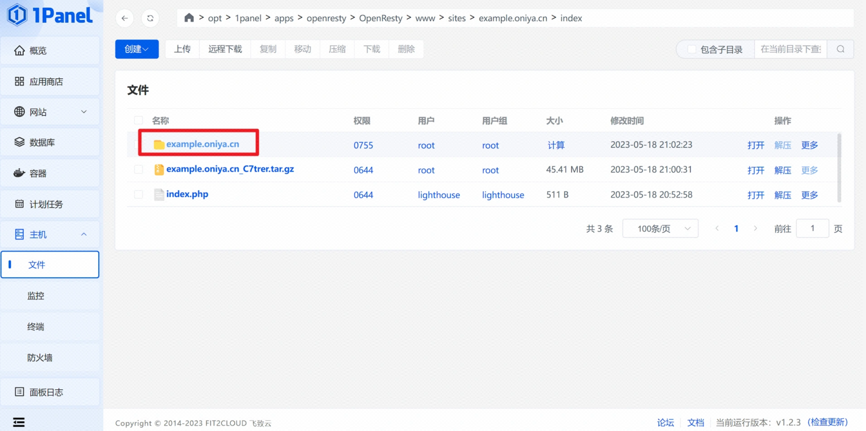This screenshot has height=431, width=866.
Task: Open 应用商店 in the sidebar
Action: [50, 81]
